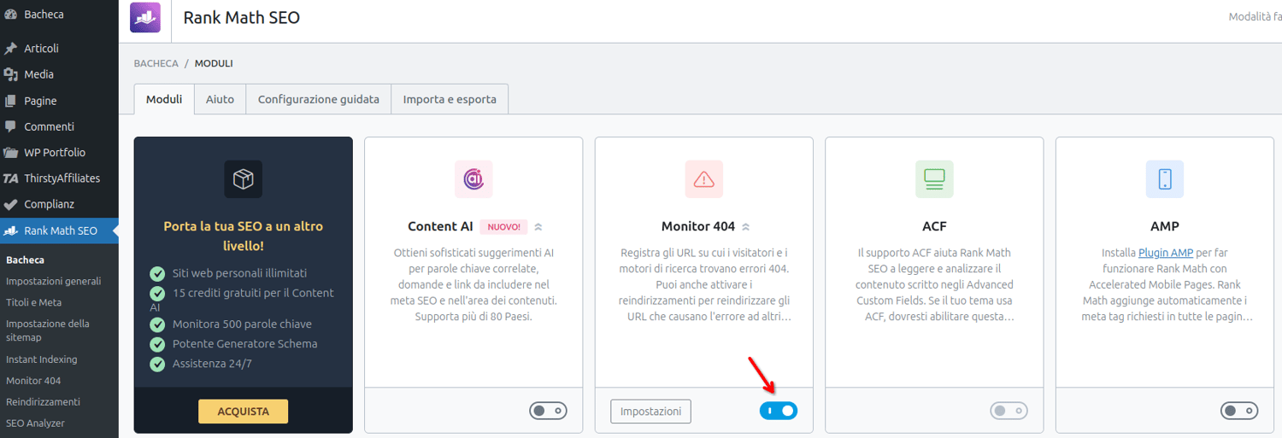Click the AMP mobile phone icon
Screen dimensions: 1282x438
point(1165,178)
